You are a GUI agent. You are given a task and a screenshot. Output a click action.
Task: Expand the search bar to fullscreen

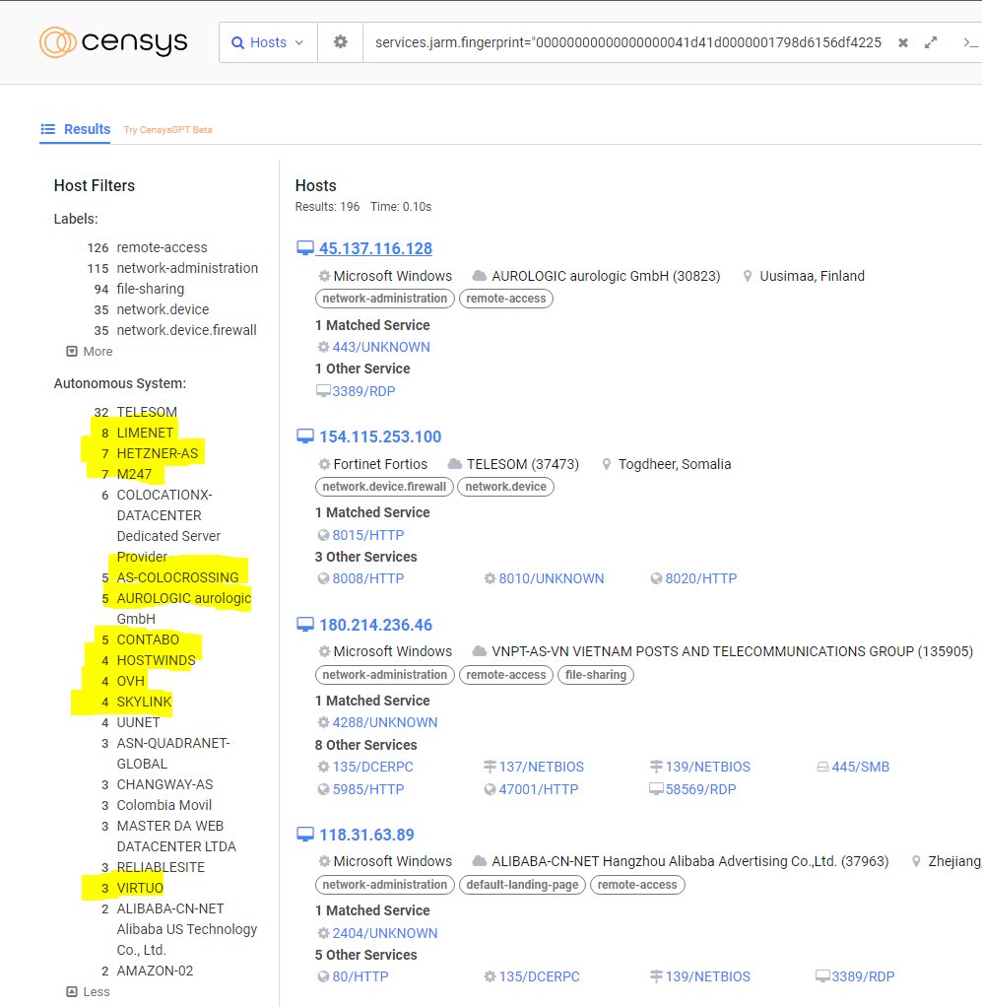coord(931,41)
